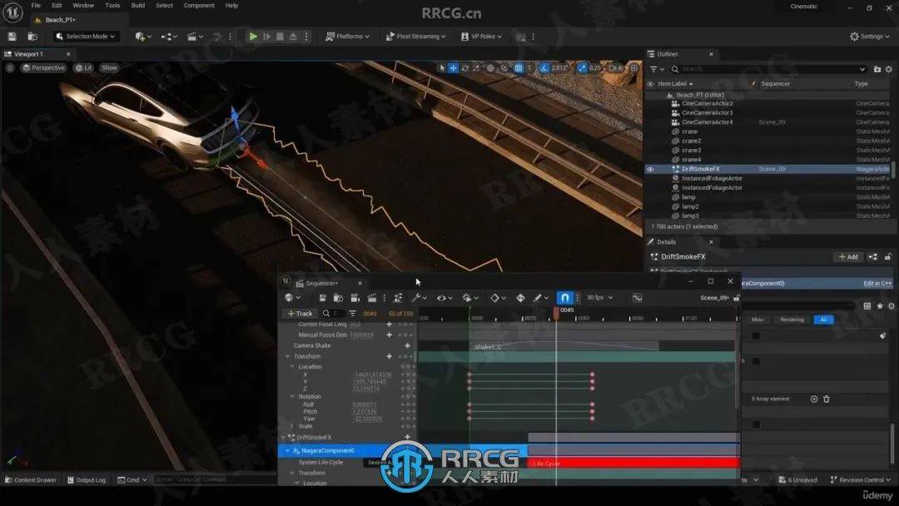Open Sequencer view options eye menu
The height and width of the screenshot is (506, 899).
444,297
